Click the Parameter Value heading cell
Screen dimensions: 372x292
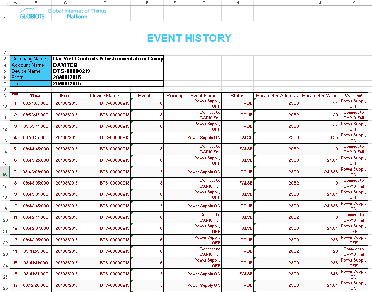click(320, 95)
